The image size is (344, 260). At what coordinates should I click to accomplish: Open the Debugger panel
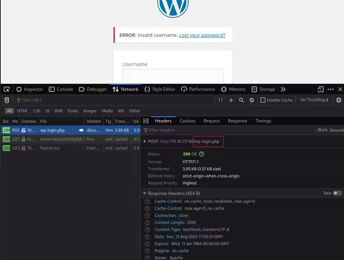pos(93,89)
